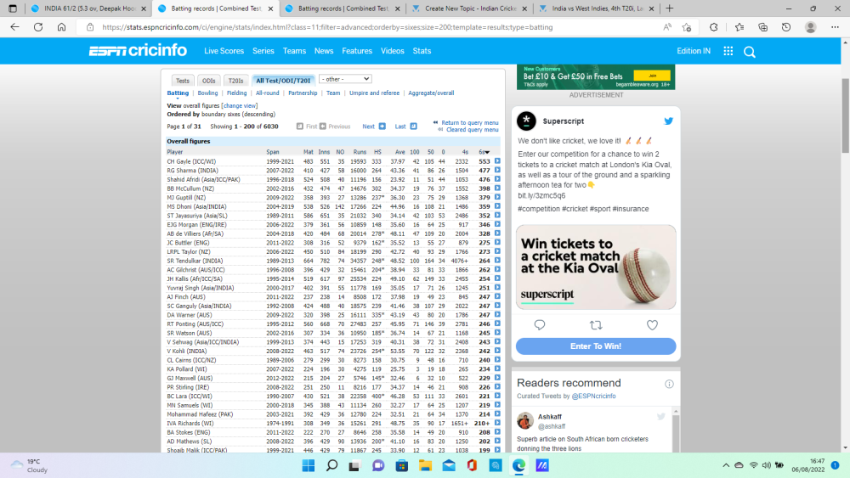Viewport: 850px width, 478px height.
Task: Click Bowling records link
Action: pos(207,93)
